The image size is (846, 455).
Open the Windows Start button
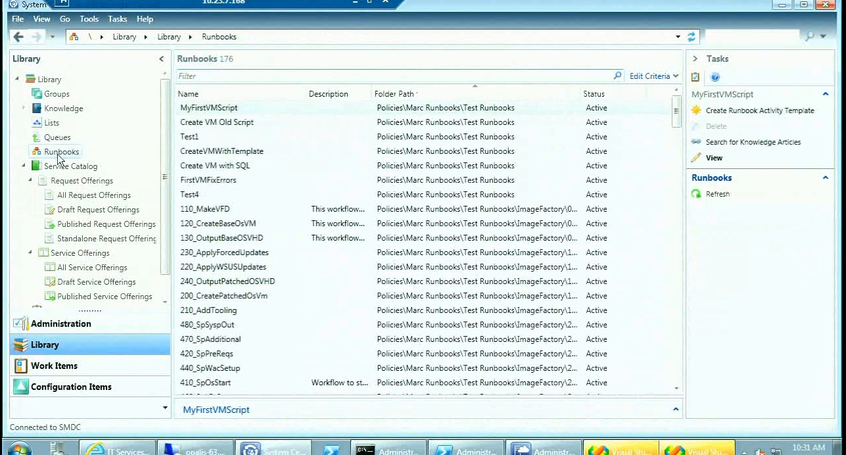point(19,449)
